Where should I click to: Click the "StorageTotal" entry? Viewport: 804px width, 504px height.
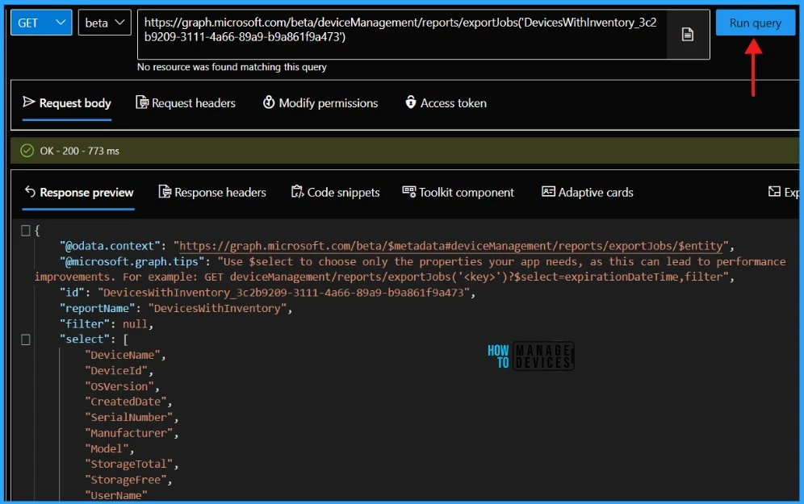[128, 464]
